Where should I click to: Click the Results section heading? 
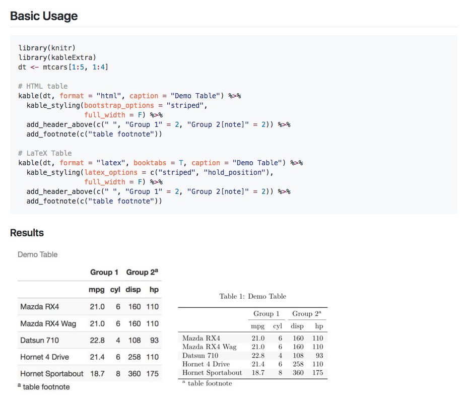27,232
